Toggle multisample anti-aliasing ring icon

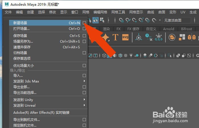click(156, 55)
